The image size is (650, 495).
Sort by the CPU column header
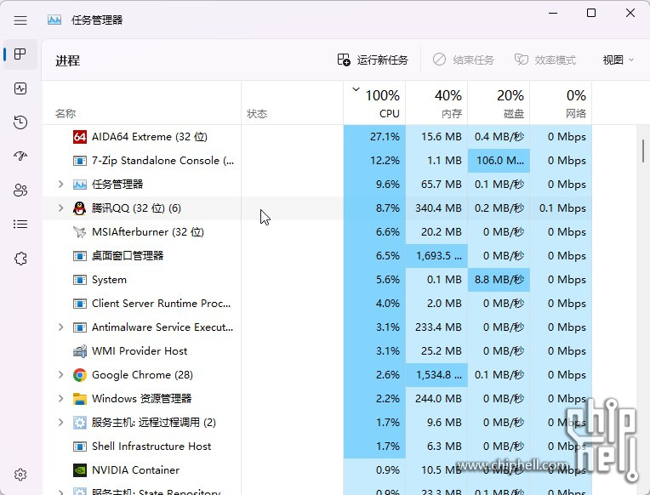[x=374, y=103]
